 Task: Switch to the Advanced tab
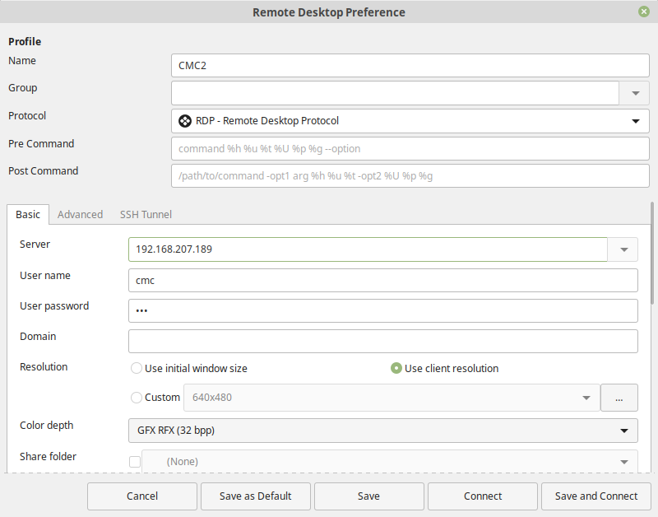coord(80,214)
